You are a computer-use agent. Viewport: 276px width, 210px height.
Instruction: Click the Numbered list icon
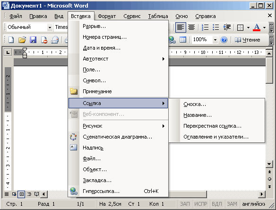pos(205,27)
